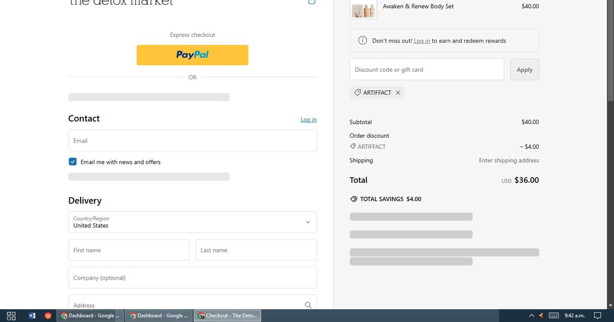Viewport: 614px width, 322px height.
Task: Switch to second Dashboard - Google taskbar window
Action: [159, 315]
